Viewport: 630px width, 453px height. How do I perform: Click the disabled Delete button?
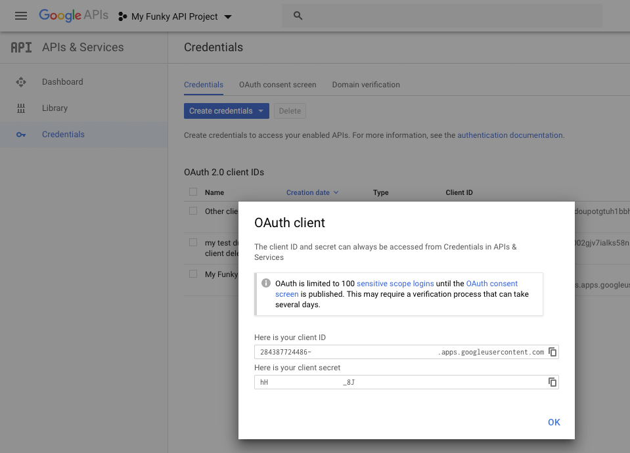(290, 111)
